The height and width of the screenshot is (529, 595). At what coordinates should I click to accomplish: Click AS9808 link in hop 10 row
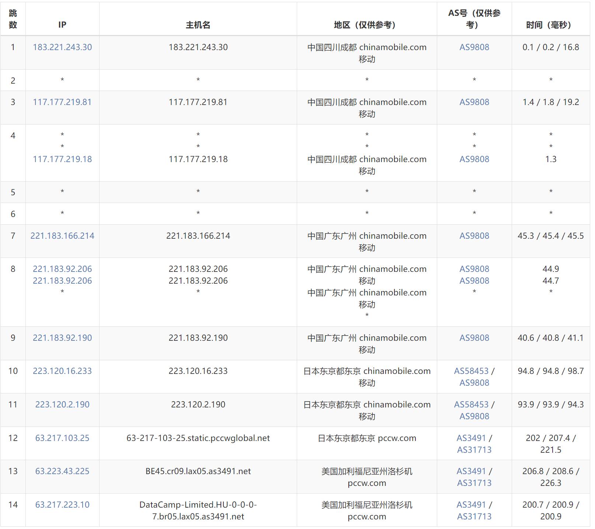[x=474, y=383]
